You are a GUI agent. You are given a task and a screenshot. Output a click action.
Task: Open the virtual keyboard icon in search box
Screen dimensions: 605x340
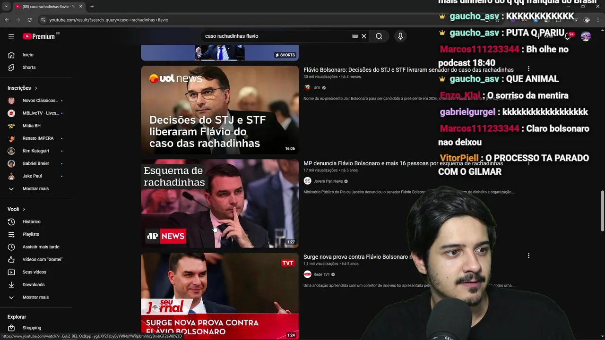tap(355, 36)
